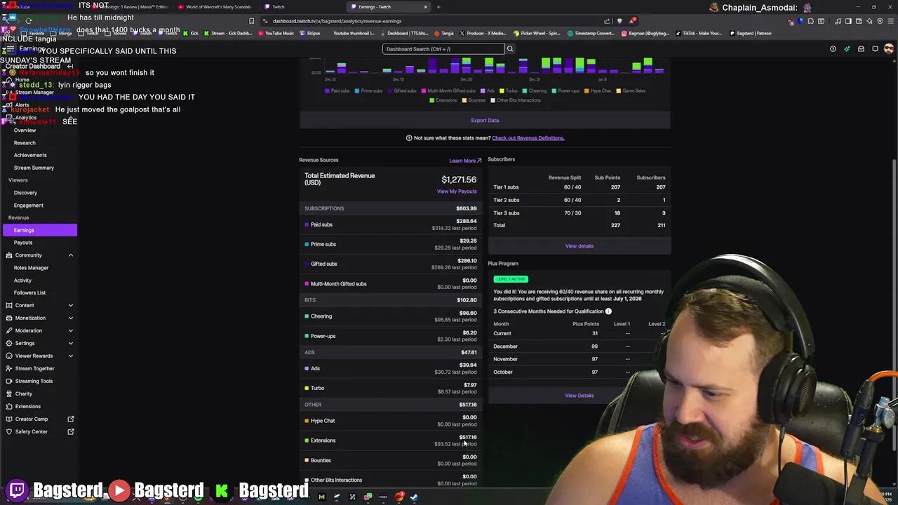Viewport: 898px width, 505px height.
Task: Click Learn More beside Revenue Sources
Action: coord(465,161)
